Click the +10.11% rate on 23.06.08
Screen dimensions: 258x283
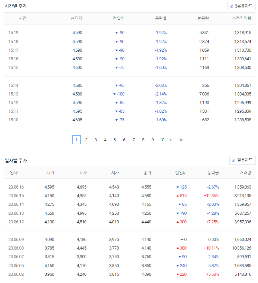211,248
